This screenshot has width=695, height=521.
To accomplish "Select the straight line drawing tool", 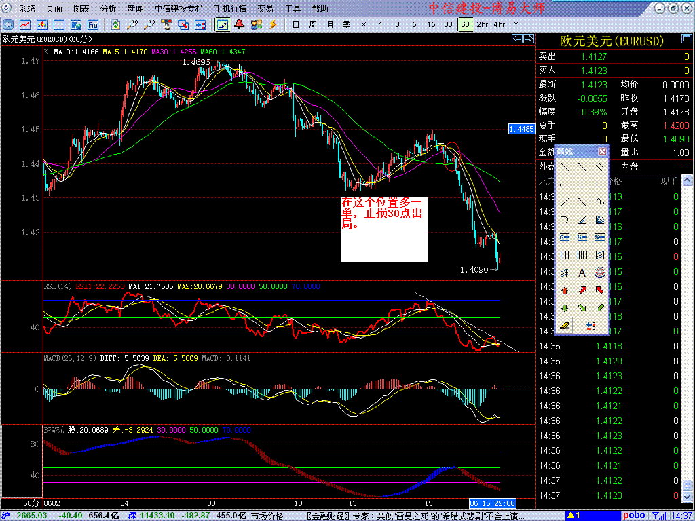I will coord(565,167).
